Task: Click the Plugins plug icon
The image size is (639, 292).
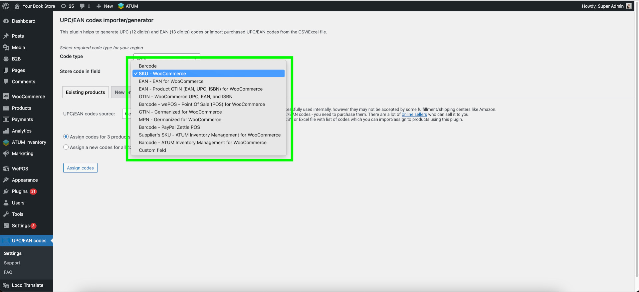Action: coord(6,191)
